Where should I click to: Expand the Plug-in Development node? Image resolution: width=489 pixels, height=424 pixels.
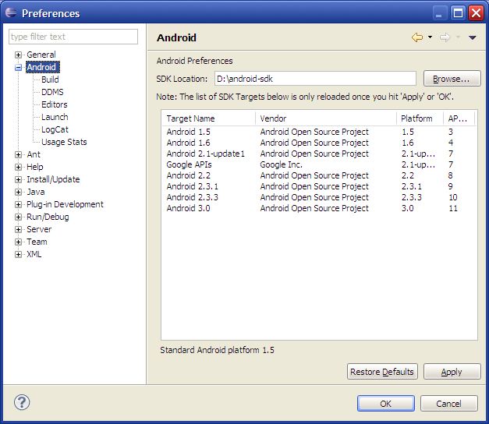[18, 204]
